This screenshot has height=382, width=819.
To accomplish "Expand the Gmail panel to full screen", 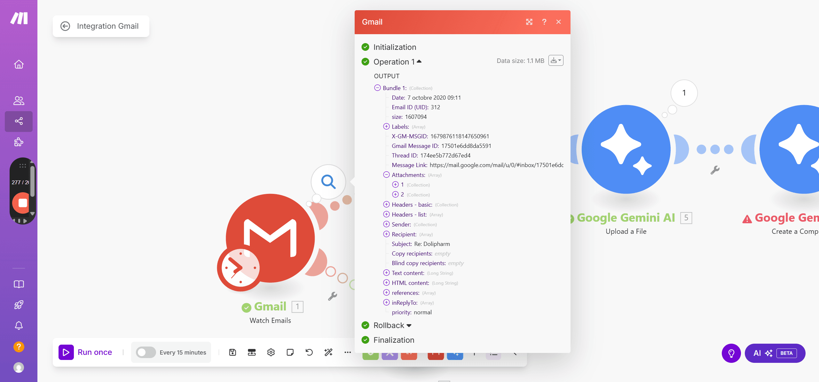I will pos(529,22).
